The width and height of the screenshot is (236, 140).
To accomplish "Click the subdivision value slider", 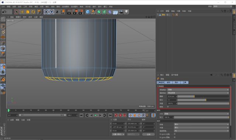I will coord(203,100).
